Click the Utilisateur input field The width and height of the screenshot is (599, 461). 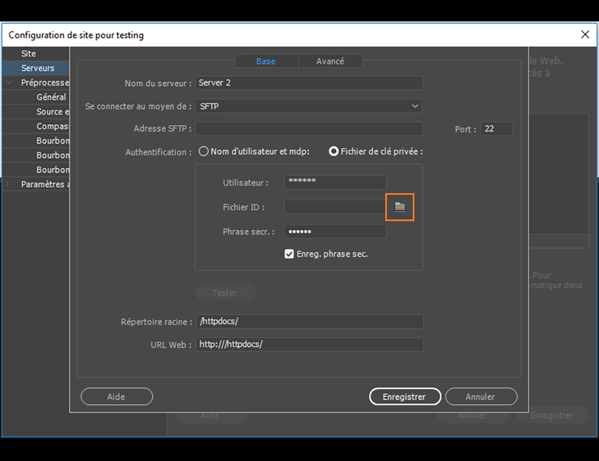(335, 182)
